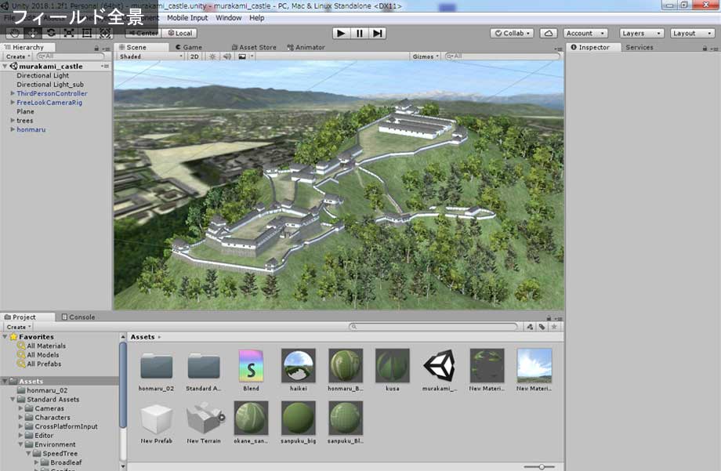Open the Window menu
Viewport: 721px width, 471px height.
(x=229, y=18)
